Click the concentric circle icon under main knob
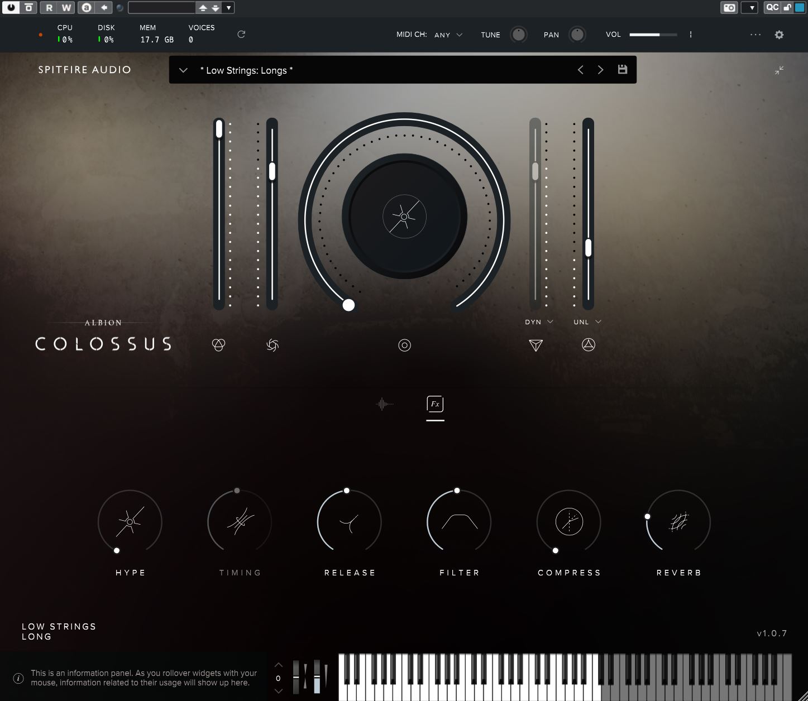The image size is (808, 701). tap(404, 345)
